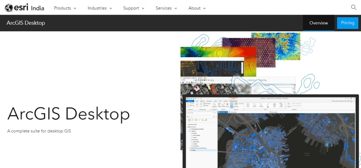
Task: Toggle the Open Points layer checkbox
Action: 192,142
